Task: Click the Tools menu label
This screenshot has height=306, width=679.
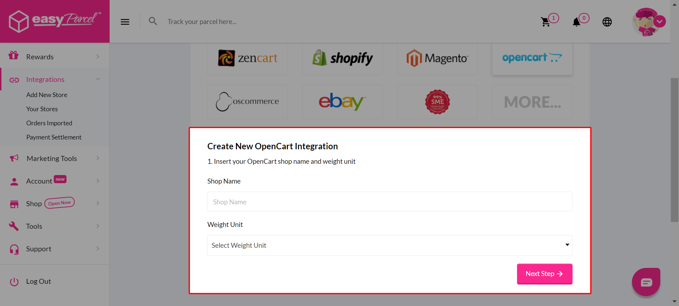Action: pos(34,226)
